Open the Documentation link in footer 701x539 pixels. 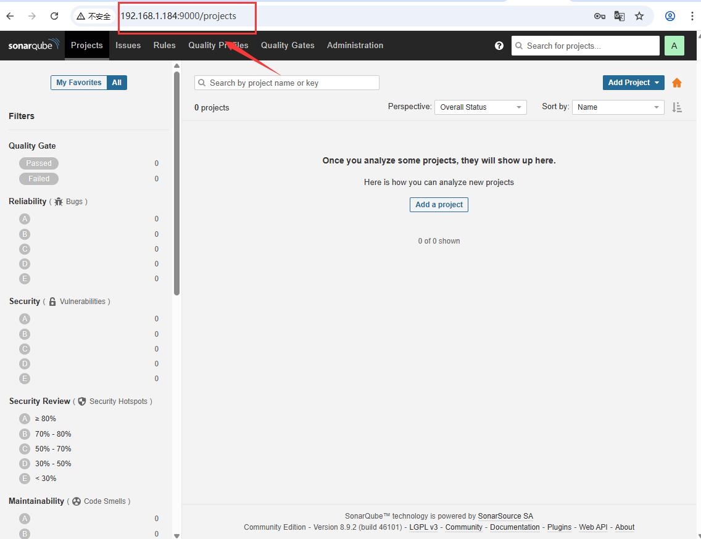(515, 527)
